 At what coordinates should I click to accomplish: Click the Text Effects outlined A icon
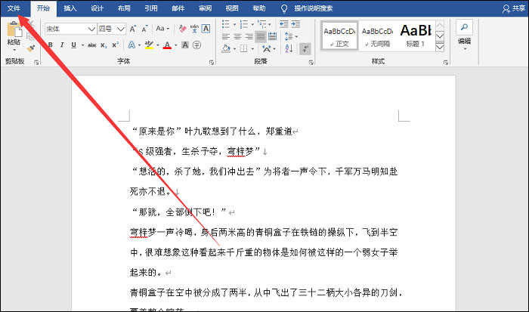click(131, 45)
